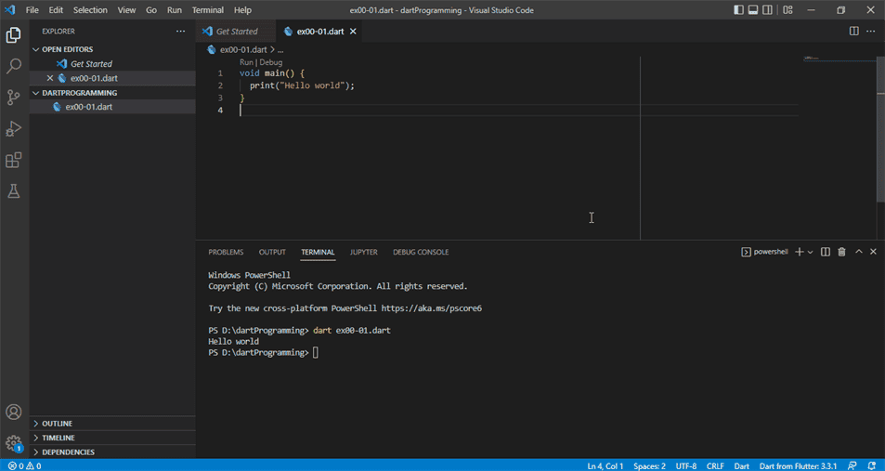Split the editor right
Image resolution: width=885 pixels, height=471 pixels.
click(853, 31)
